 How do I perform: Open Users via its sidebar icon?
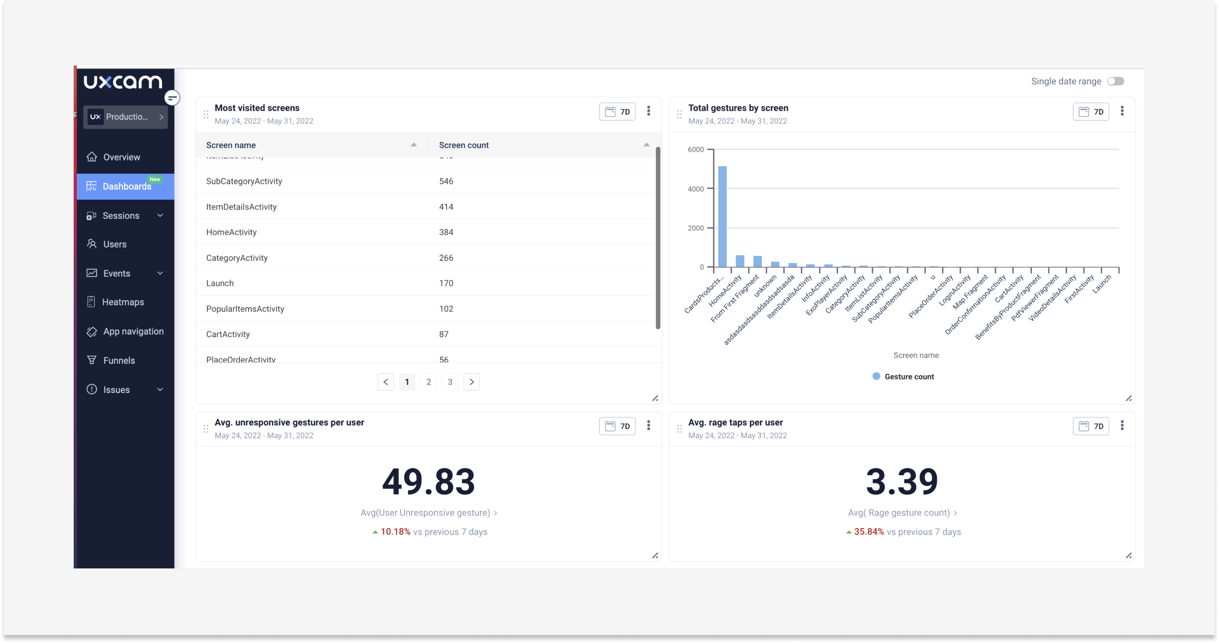[x=91, y=244]
